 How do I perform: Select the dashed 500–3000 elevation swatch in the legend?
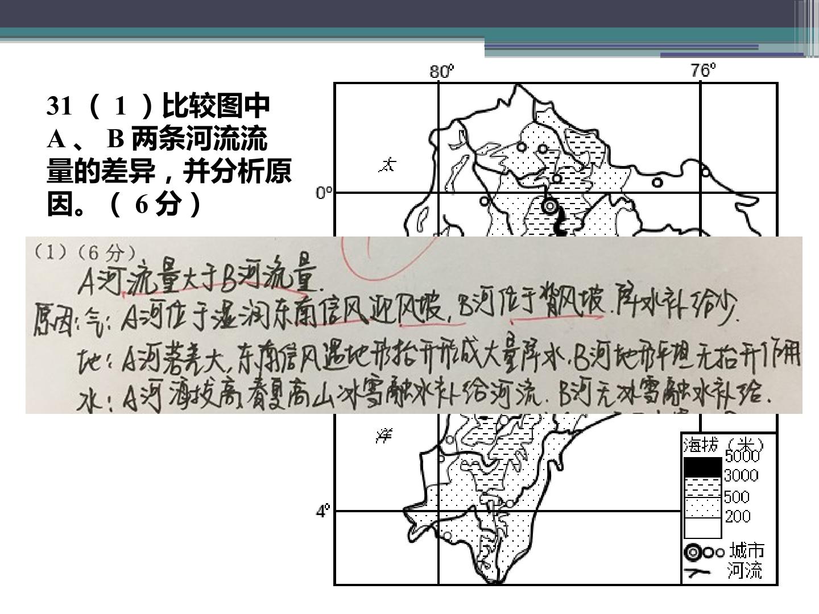coord(702,487)
